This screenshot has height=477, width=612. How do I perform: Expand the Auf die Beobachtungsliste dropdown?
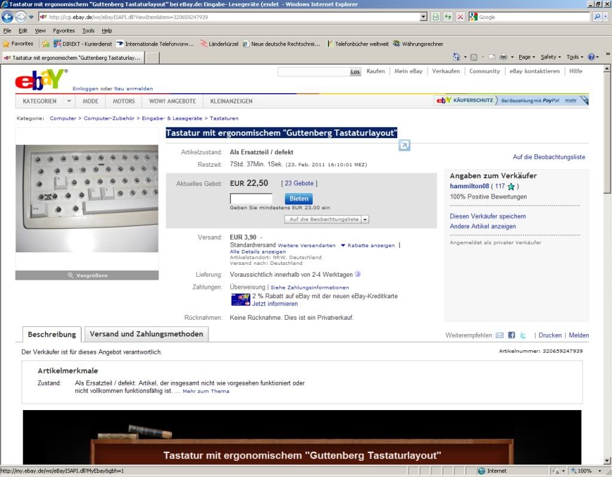point(365,219)
